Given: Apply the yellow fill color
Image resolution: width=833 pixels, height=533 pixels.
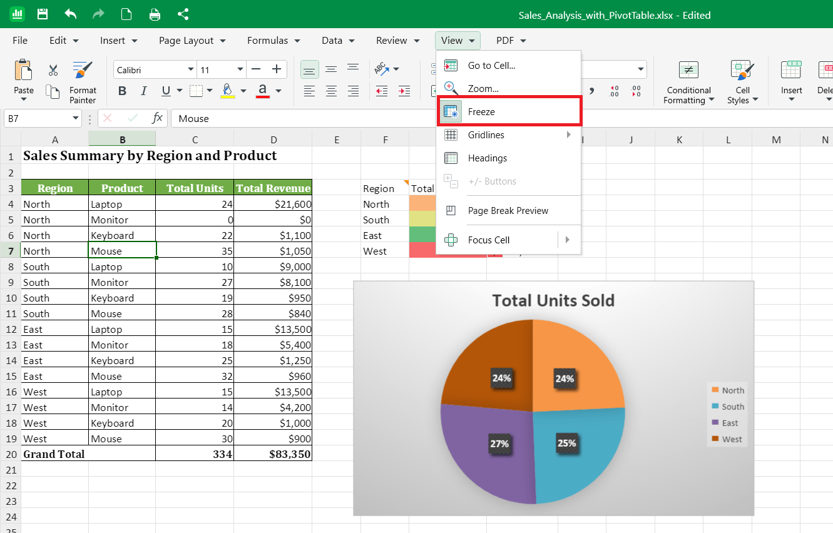Looking at the screenshot, I should click(228, 91).
